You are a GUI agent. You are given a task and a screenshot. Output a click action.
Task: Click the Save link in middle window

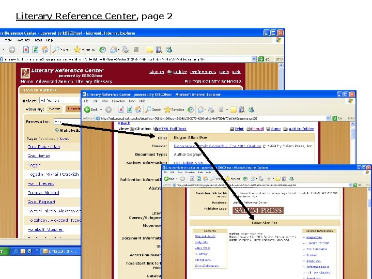coord(276,129)
